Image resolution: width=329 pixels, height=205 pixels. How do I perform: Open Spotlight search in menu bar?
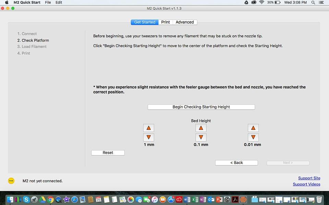point(313,2)
